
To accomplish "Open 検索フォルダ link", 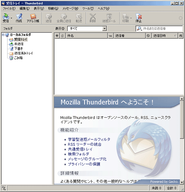I will (x=79, y=154).
